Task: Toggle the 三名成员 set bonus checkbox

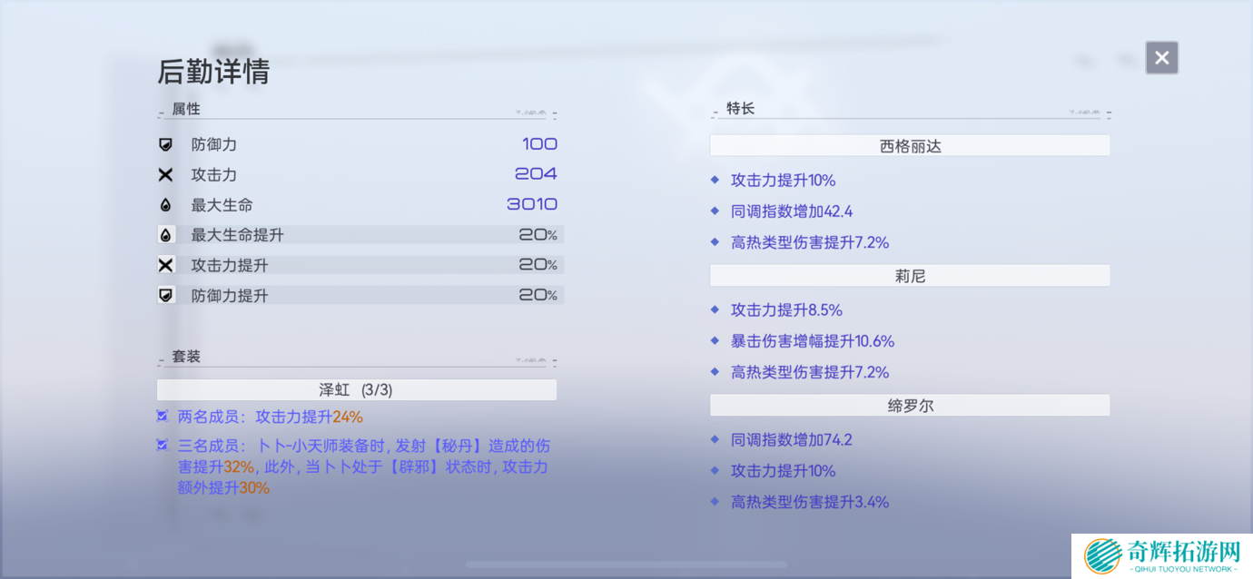Action: click(163, 446)
